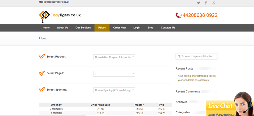Open the Contacts Us page

pyautogui.click(x=168, y=28)
